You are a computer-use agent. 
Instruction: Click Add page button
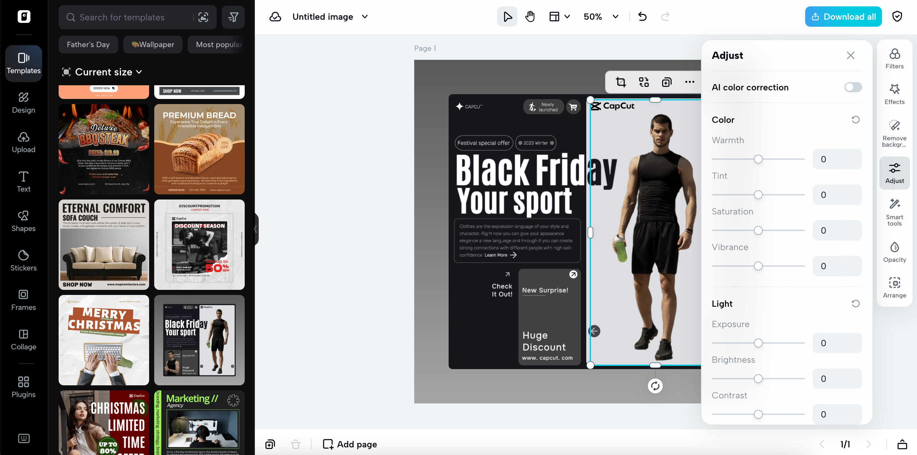coord(350,444)
